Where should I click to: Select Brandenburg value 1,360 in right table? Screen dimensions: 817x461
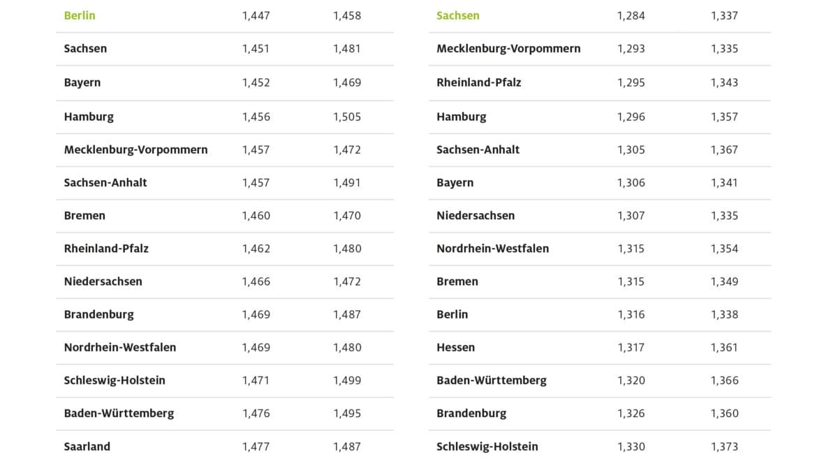pos(724,414)
